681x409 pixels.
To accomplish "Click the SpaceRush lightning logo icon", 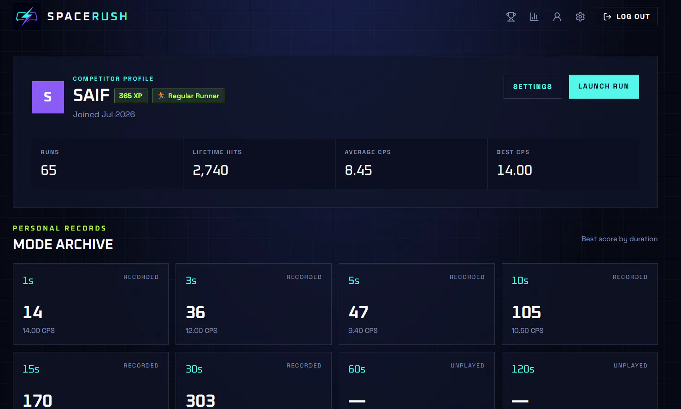I will coord(27,17).
